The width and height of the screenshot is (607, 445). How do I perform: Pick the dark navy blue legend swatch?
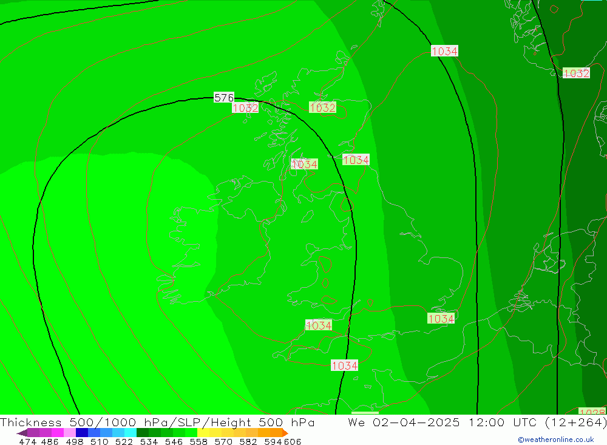pyautogui.click(x=82, y=433)
